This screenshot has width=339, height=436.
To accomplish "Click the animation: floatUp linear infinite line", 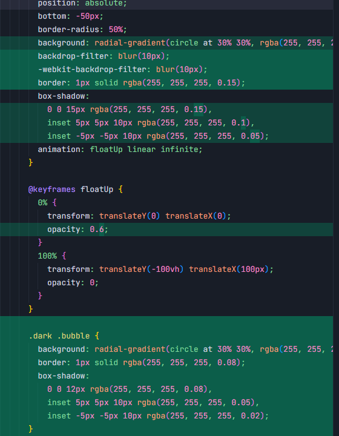I will tap(120, 150).
